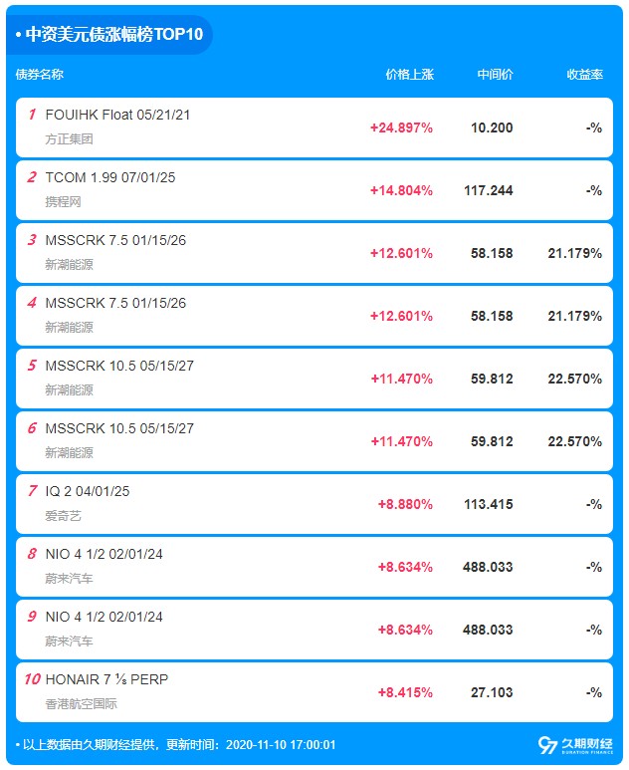Select rank 1 number icon for FOUIHK
Screen dimensions: 629x770
[32, 115]
